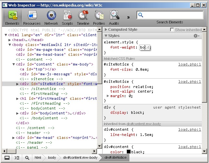The image size is (209, 163).
Task: Click the Web Inspector title bar icon
Action: coord(5,5)
